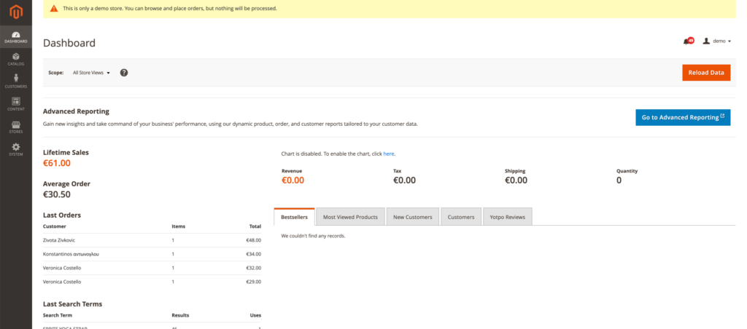The height and width of the screenshot is (329, 747).
Task: Open the Dashboard sidebar icon
Action: coord(15,36)
